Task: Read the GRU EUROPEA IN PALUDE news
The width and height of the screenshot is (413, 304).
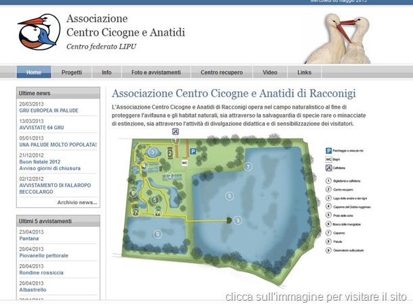Action: coord(49,111)
